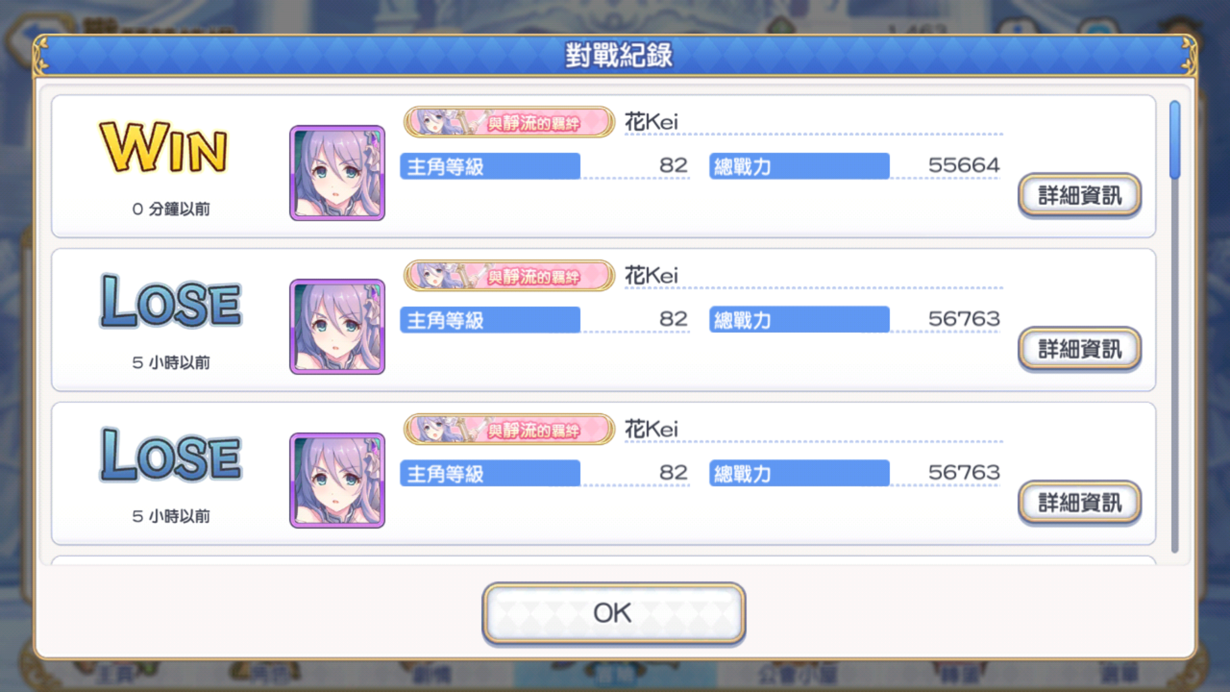Click the battle record scrollbar thumb
Screen dimensions: 1230x692
(x=1175, y=140)
